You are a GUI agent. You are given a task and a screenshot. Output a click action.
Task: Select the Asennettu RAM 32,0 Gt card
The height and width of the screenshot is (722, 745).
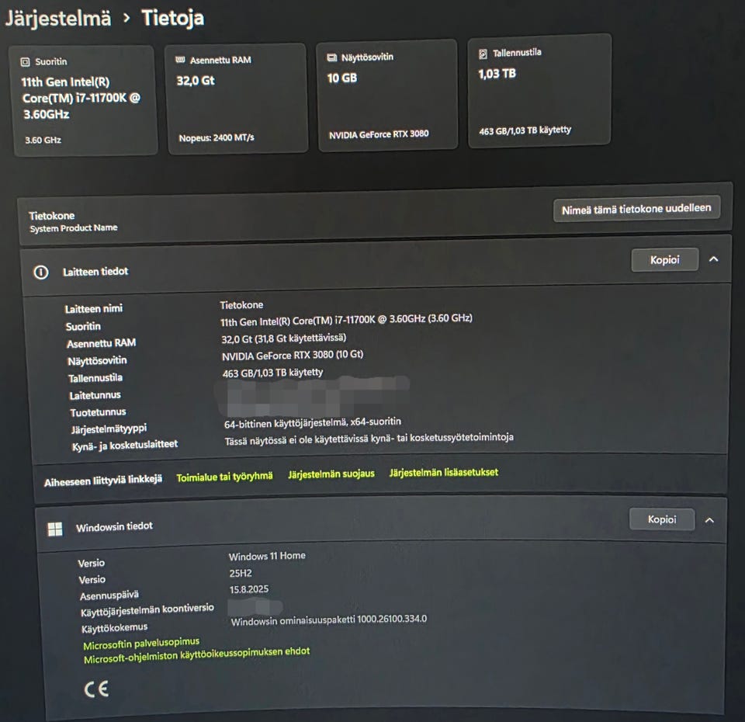click(x=236, y=99)
